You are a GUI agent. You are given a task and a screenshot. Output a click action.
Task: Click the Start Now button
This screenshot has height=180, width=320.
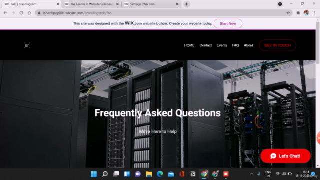point(228,23)
